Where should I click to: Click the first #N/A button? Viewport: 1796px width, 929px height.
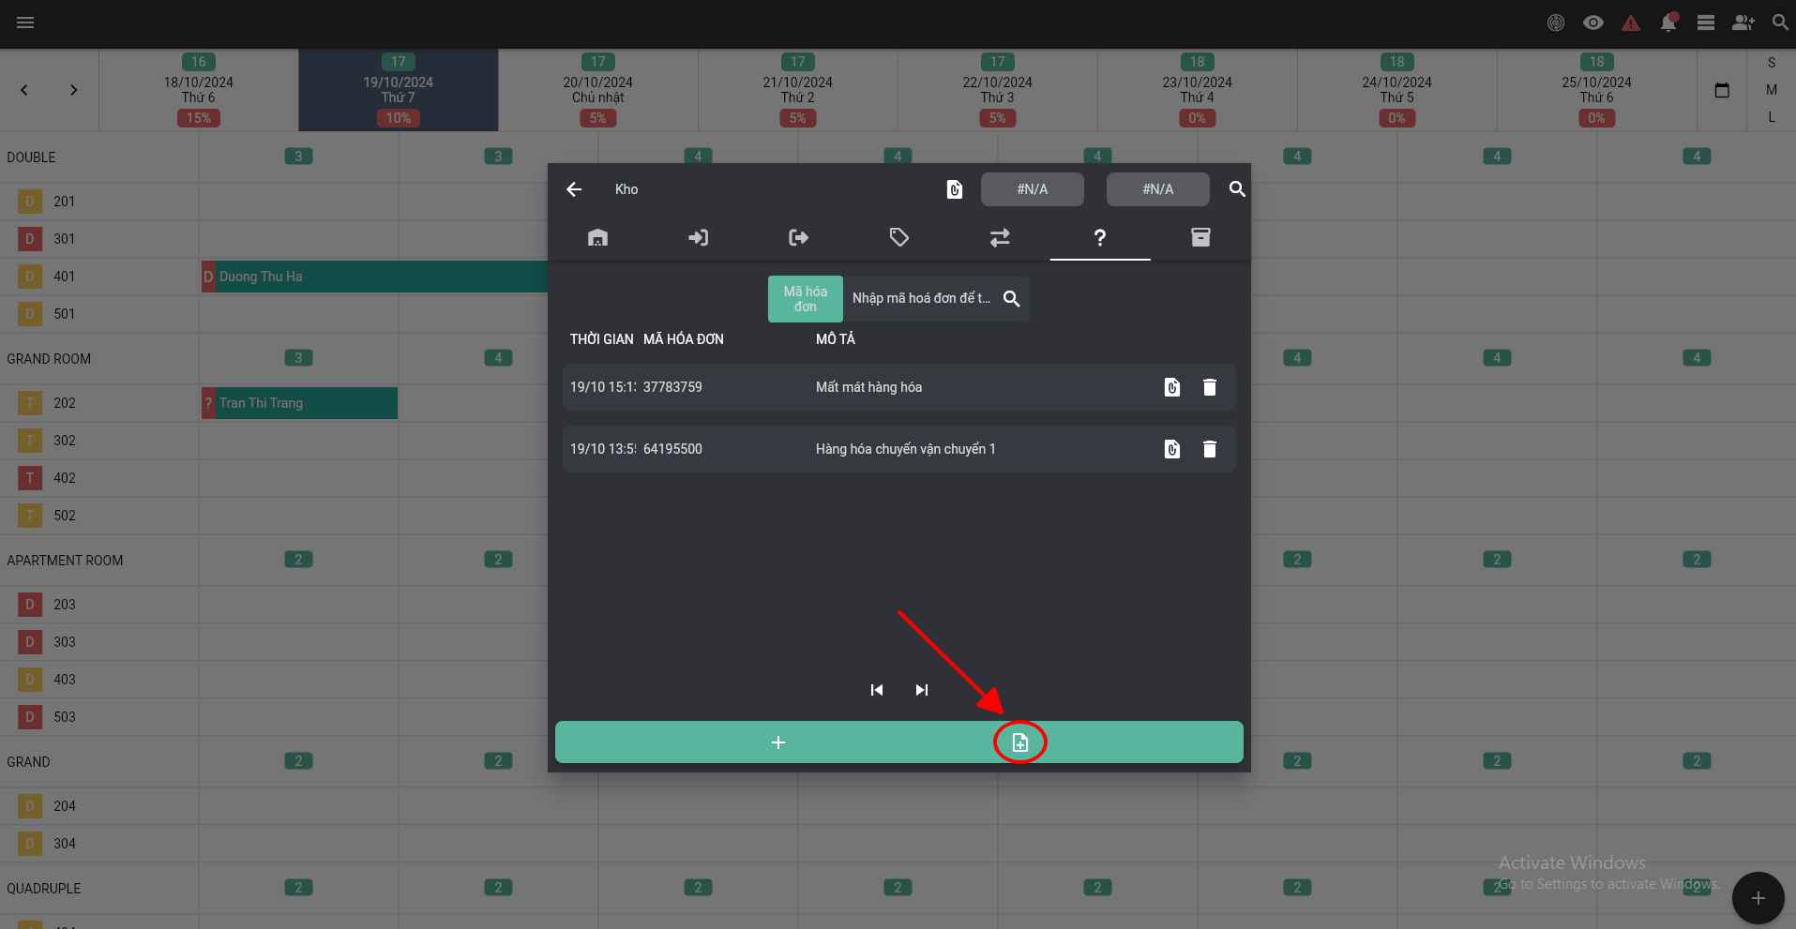[x=1033, y=189]
